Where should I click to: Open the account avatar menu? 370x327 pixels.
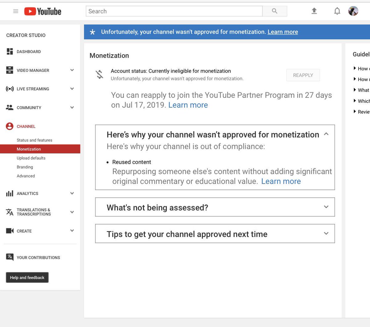[353, 11]
